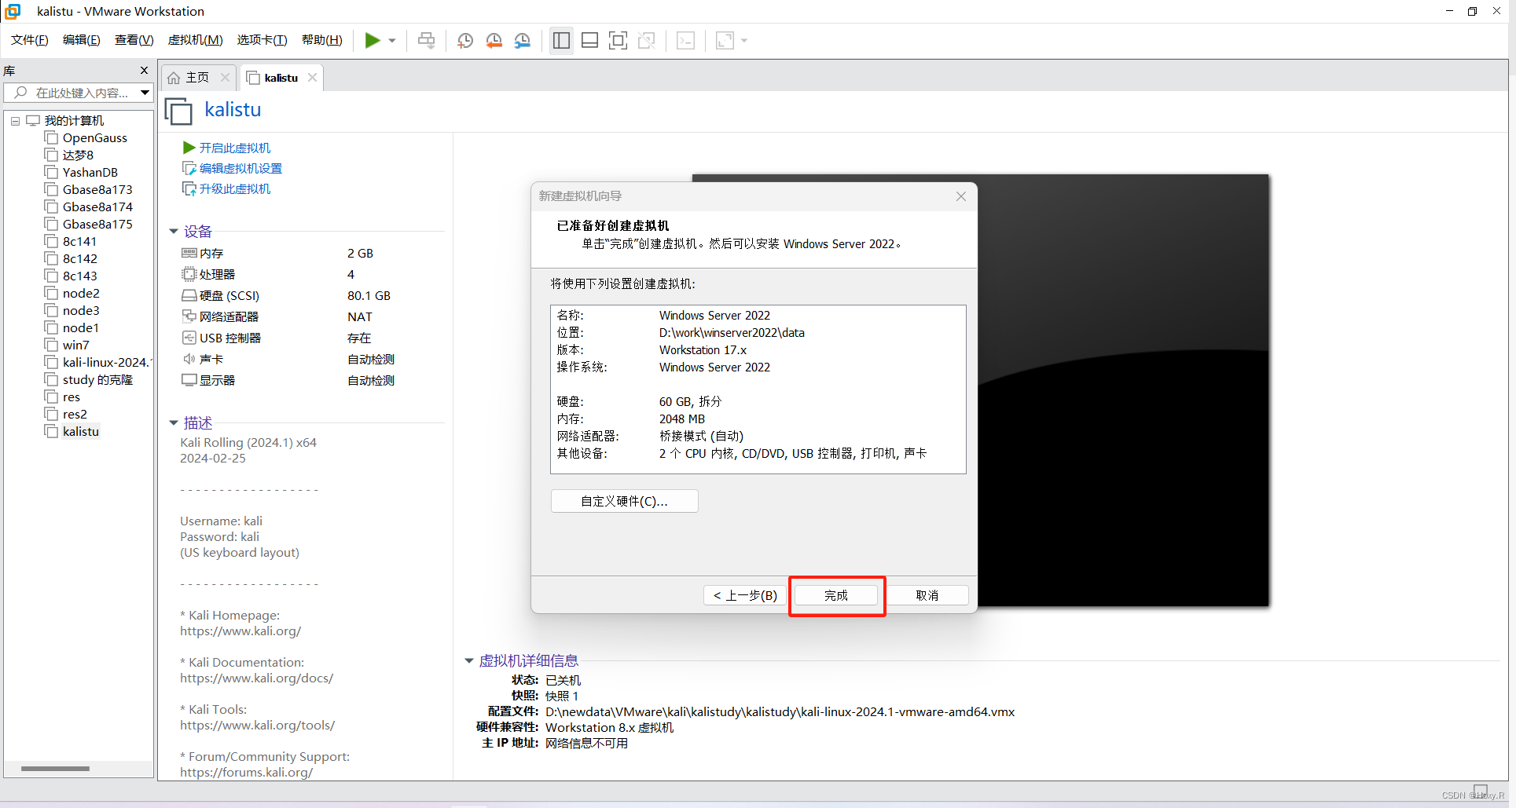The image size is (1516, 808).
Task: Click 完成 to finish the wizard
Action: click(x=836, y=595)
